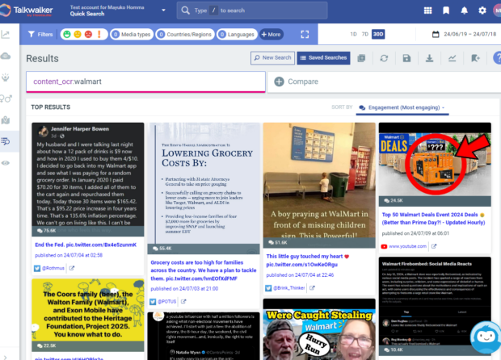501x360 pixels.
Task: Toggle neutral sentiment filter
Action: point(78,34)
